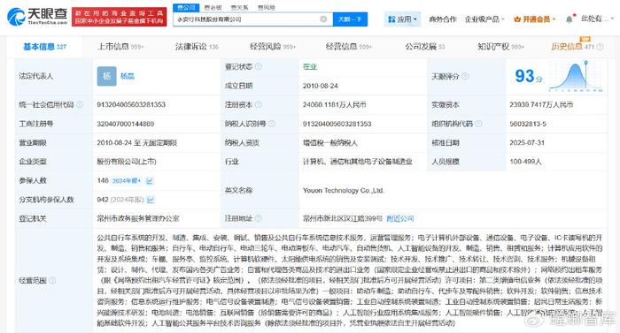Click the info icon beside 纳税人识别号
Viewport: 620px width, 333px height.
click(272, 124)
